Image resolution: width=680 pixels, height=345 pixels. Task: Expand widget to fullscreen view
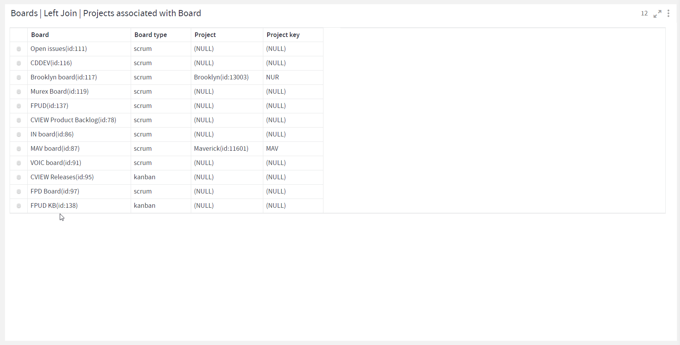[x=657, y=14]
